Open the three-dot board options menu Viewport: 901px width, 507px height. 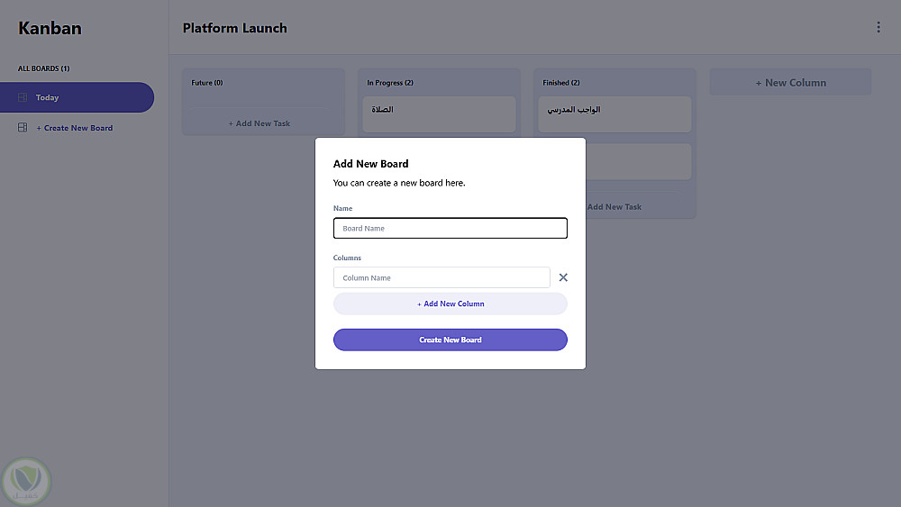(x=878, y=27)
